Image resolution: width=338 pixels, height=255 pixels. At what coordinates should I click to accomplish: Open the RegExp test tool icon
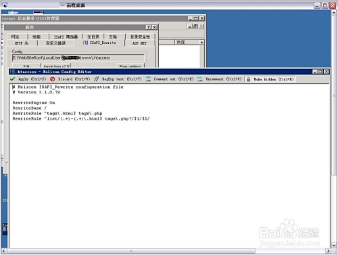(x=97, y=79)
